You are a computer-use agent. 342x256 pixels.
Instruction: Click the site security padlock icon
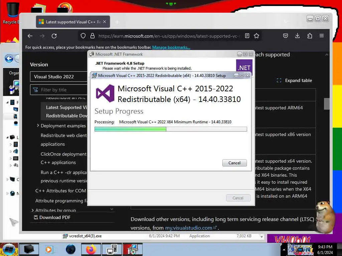[93, 36]
